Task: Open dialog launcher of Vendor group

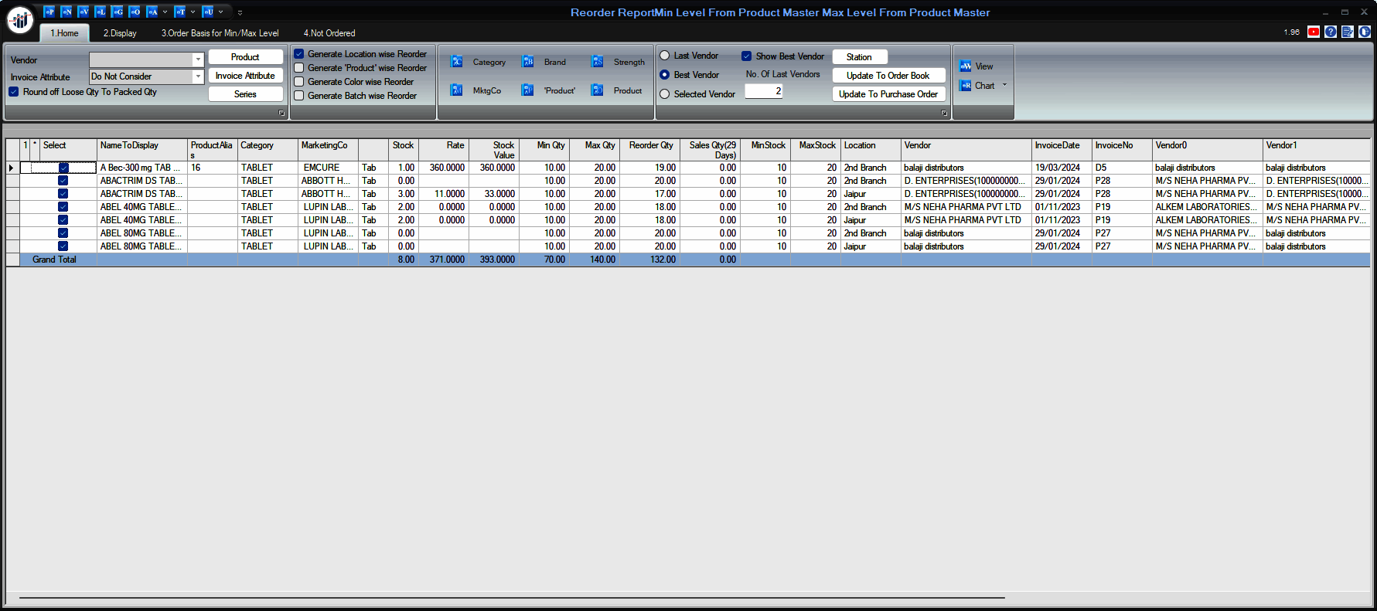Action: 281,114
